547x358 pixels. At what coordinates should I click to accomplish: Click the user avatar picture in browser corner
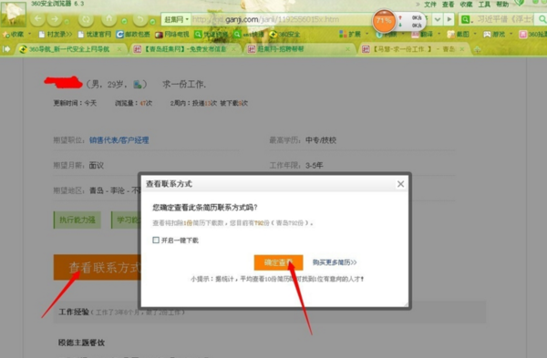(14, 14)
